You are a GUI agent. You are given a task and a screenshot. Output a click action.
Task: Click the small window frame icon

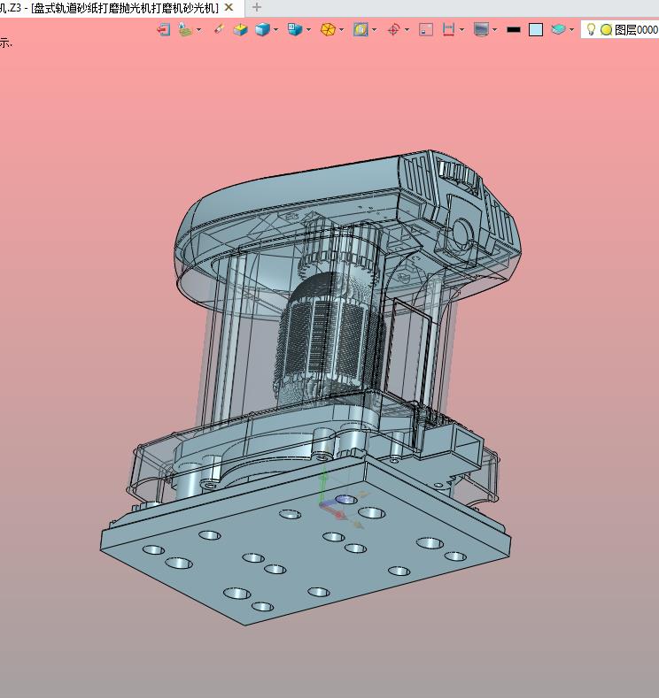click(x=426, y=30)
